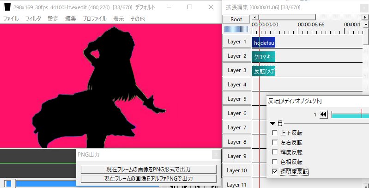Expand the black triangle filter dropdown
The height and width of the screenshot is (188, 369).
click(272, 123)
